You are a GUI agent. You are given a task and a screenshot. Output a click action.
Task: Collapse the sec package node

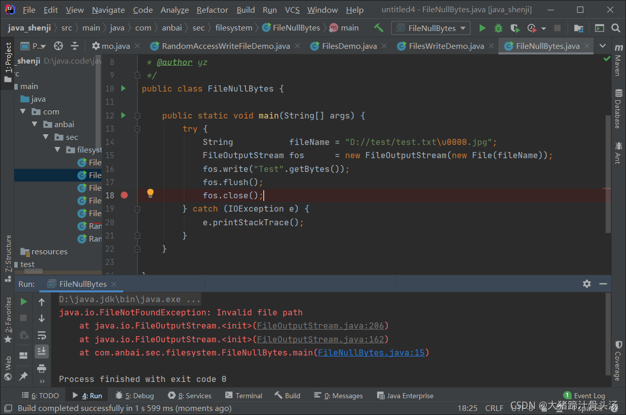[46, 137]
